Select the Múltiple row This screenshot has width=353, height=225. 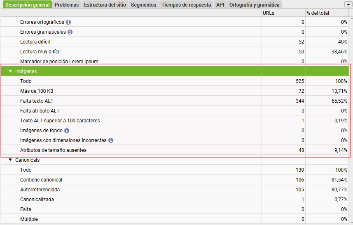click(x=175, y=219)
